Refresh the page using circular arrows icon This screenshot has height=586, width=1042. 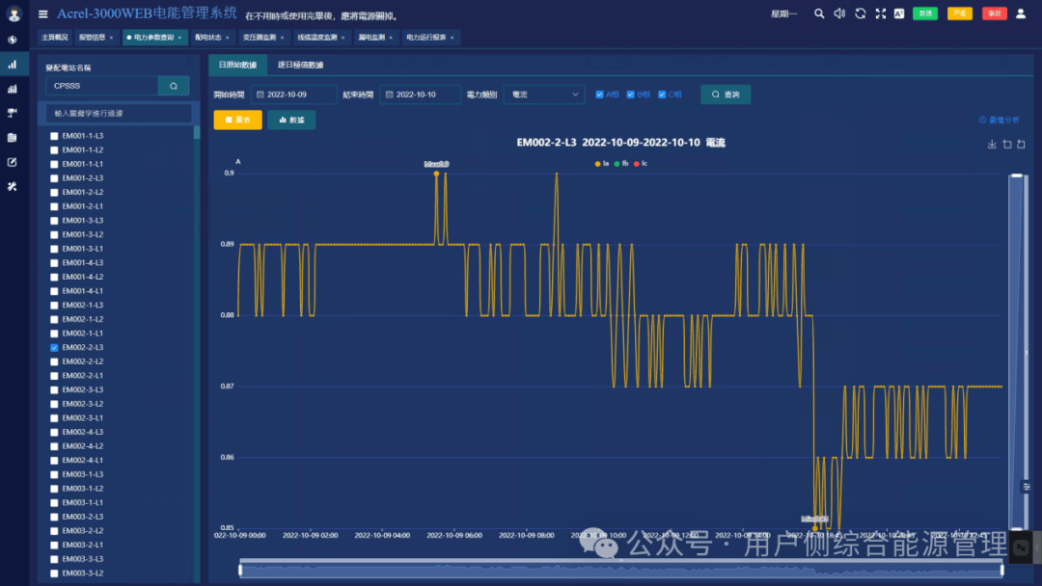[x=860, y=13]
